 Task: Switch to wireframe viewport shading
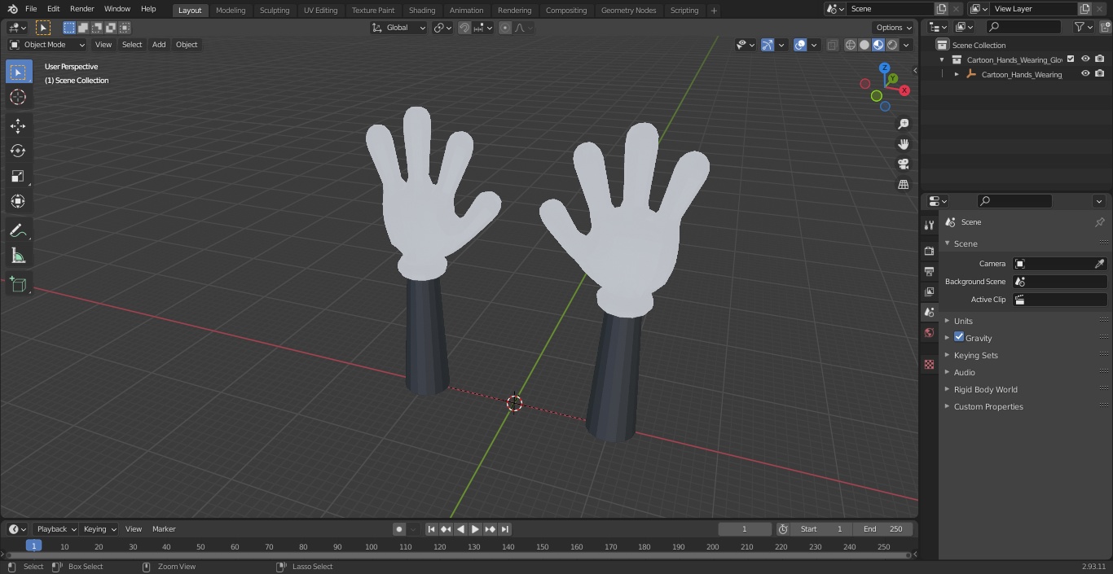point(850,45)
